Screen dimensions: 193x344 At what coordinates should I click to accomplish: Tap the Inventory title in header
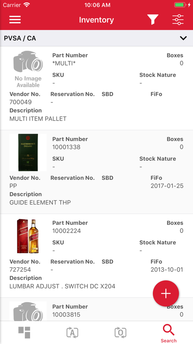point(96,20)
